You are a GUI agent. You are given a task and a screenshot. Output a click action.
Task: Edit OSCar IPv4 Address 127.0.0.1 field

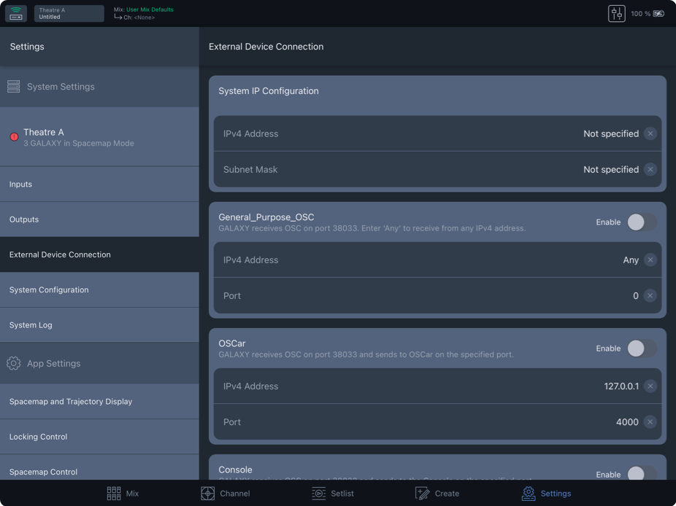[x=437, y=386]
